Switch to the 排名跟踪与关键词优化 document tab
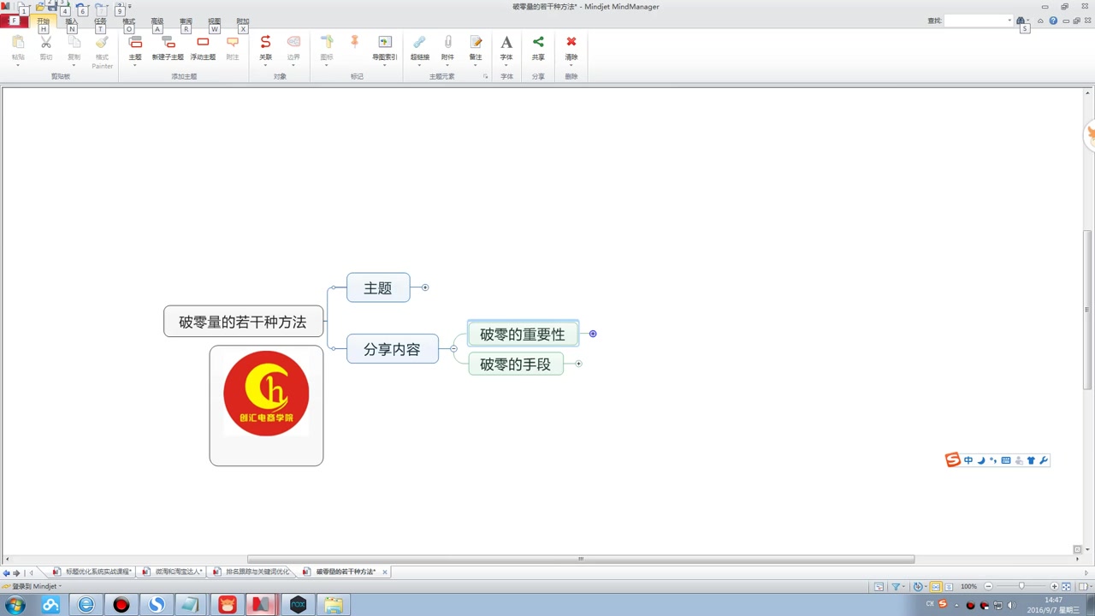This screenshot has width=1095, height=616. [x=251, y=572]
